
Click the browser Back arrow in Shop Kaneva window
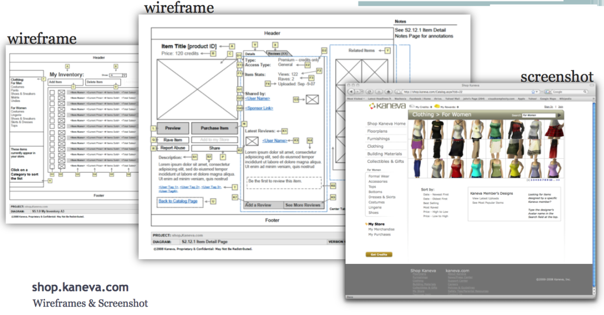point(351,91)
